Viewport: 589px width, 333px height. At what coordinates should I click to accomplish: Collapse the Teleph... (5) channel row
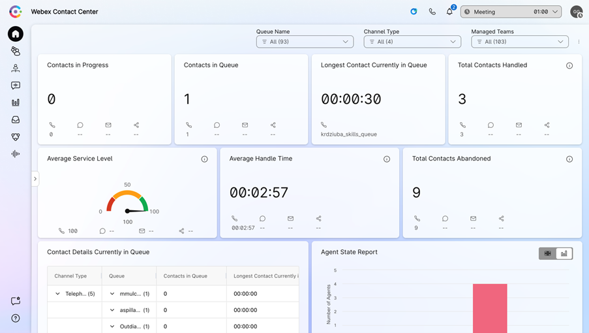coord(57,294)
